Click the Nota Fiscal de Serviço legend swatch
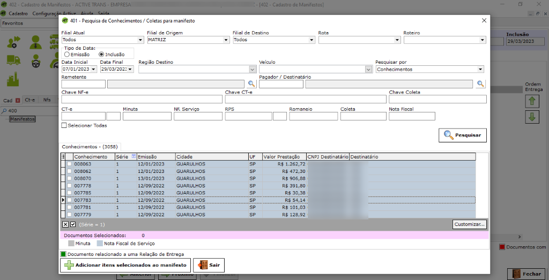This screenshot has height=280, width=549. [99, 243]
